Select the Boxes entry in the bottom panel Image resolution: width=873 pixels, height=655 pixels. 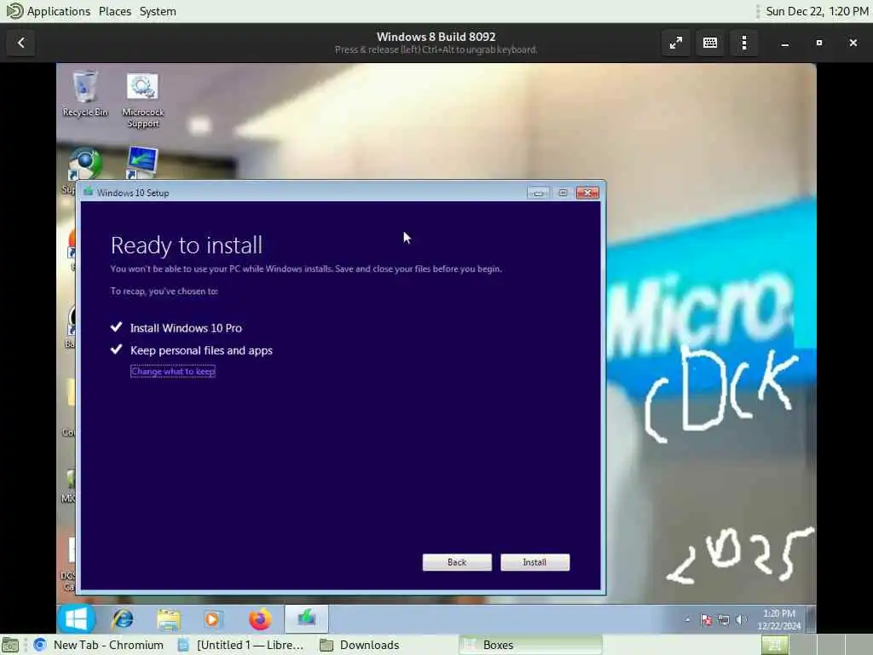[530, 645]
